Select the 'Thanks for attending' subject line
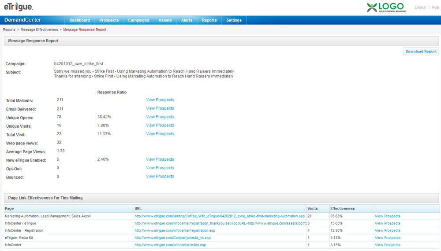441x251 pixels. [143, 76]
